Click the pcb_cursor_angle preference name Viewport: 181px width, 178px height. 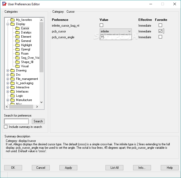point(63,37)
